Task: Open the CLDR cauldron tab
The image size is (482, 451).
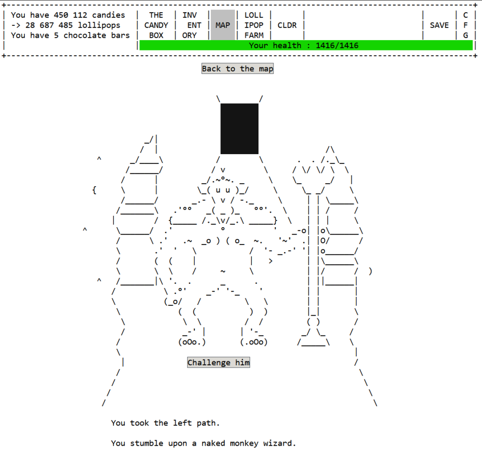Action: pos(287,25)
